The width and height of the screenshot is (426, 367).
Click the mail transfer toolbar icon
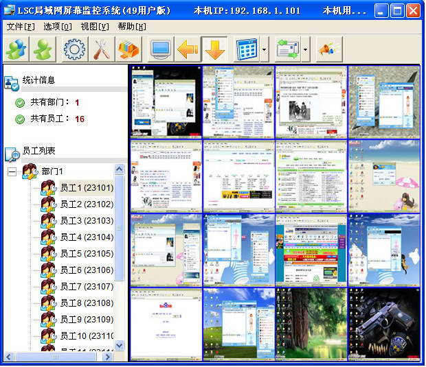[x=288, y=49]
